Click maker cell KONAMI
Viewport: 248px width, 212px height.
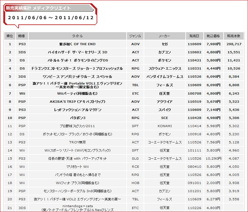click(x=165, y=126)
